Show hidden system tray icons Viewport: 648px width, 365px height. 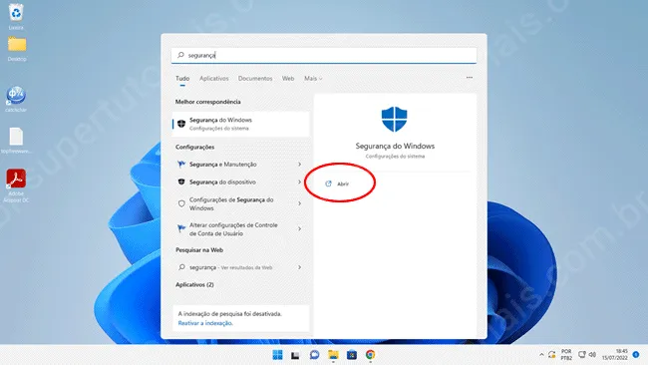pos(541,355)
